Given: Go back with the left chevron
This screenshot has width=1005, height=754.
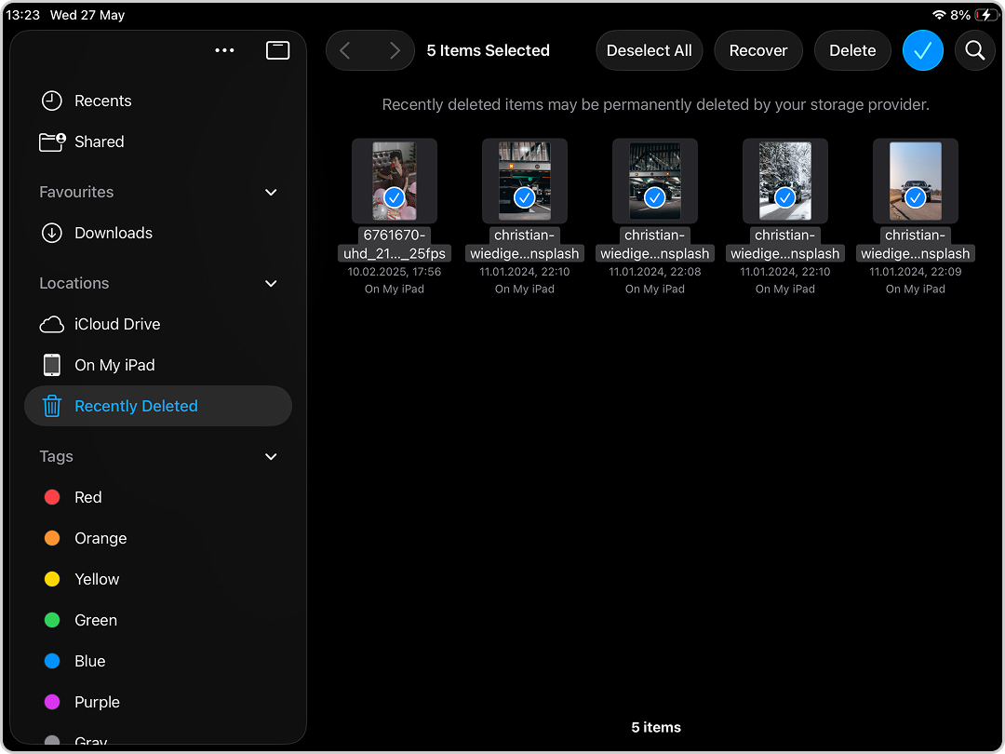Looking at the screenshot, I should coord(345,50).
